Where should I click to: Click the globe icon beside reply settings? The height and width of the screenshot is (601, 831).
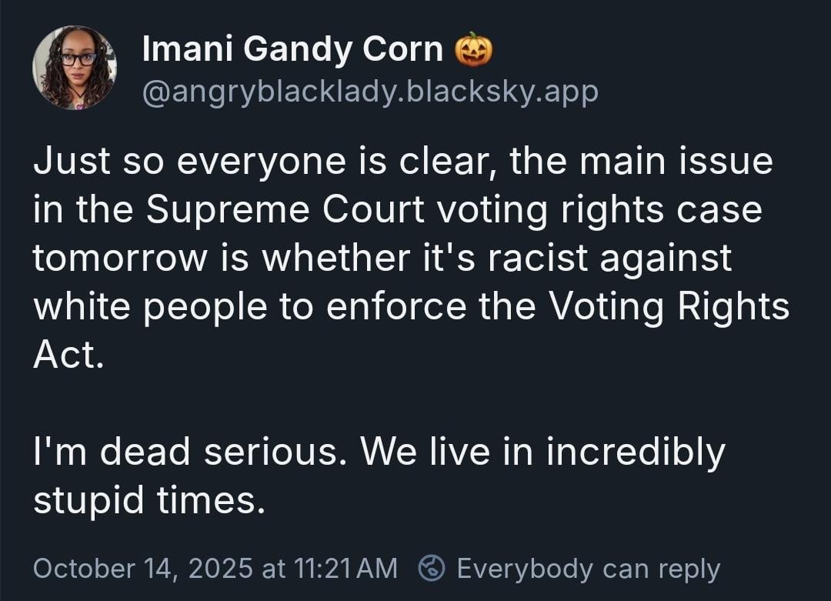[432, 569]
